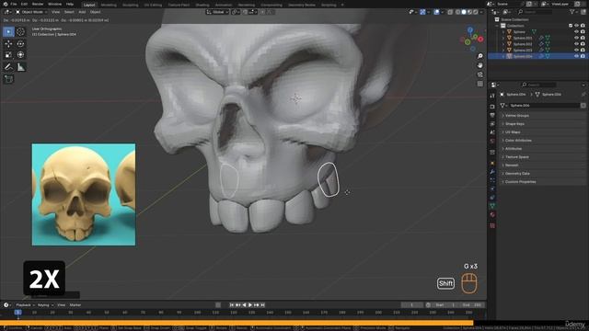Select the Transform tool
589x331 pixels.
(x=20, y=55)
